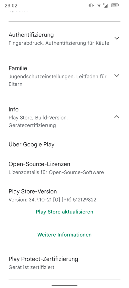The width and height of the screenshot is (129, 288).
Task: Open Über Google Play
Action: pyautogui.click(x=64, y=145)
